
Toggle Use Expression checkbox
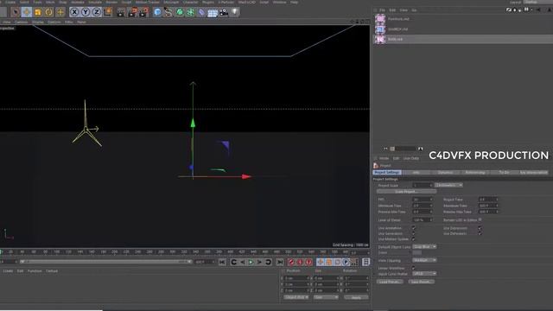pyautogui.click(x=480, y=228)
